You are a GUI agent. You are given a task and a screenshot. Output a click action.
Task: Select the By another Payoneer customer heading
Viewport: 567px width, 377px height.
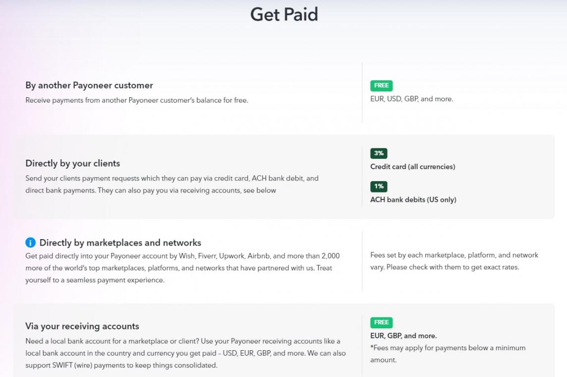pos(89,85)
